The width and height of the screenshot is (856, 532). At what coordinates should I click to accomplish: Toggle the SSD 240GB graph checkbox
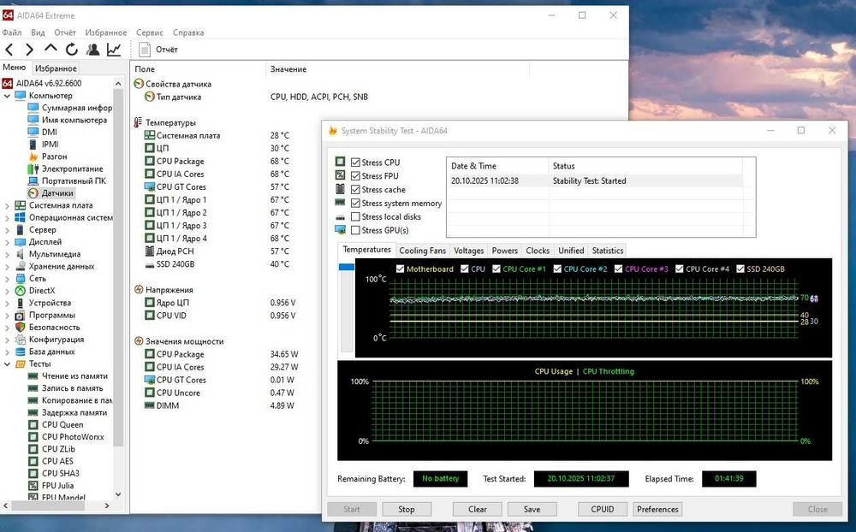[740, 269]
